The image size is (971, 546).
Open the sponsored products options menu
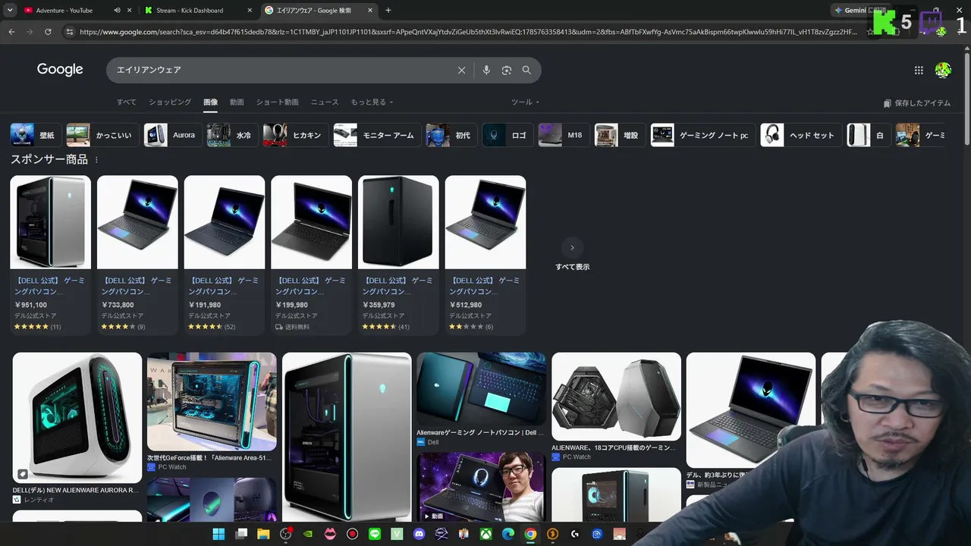pyautogui.click(x=96, y=160)
